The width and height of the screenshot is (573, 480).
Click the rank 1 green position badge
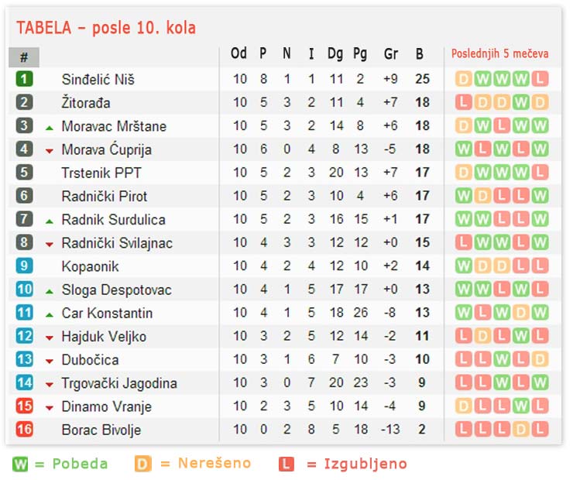24,79
